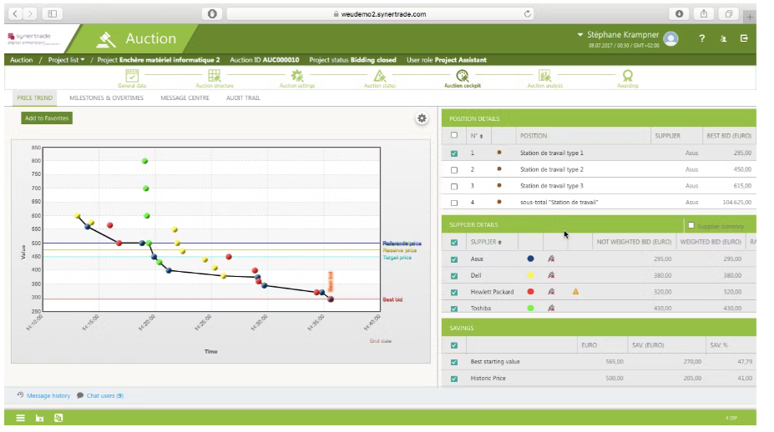The width and height of the screenshot is (774, 432).
Task: Click the help question mark icon
Action: (701, 38)
